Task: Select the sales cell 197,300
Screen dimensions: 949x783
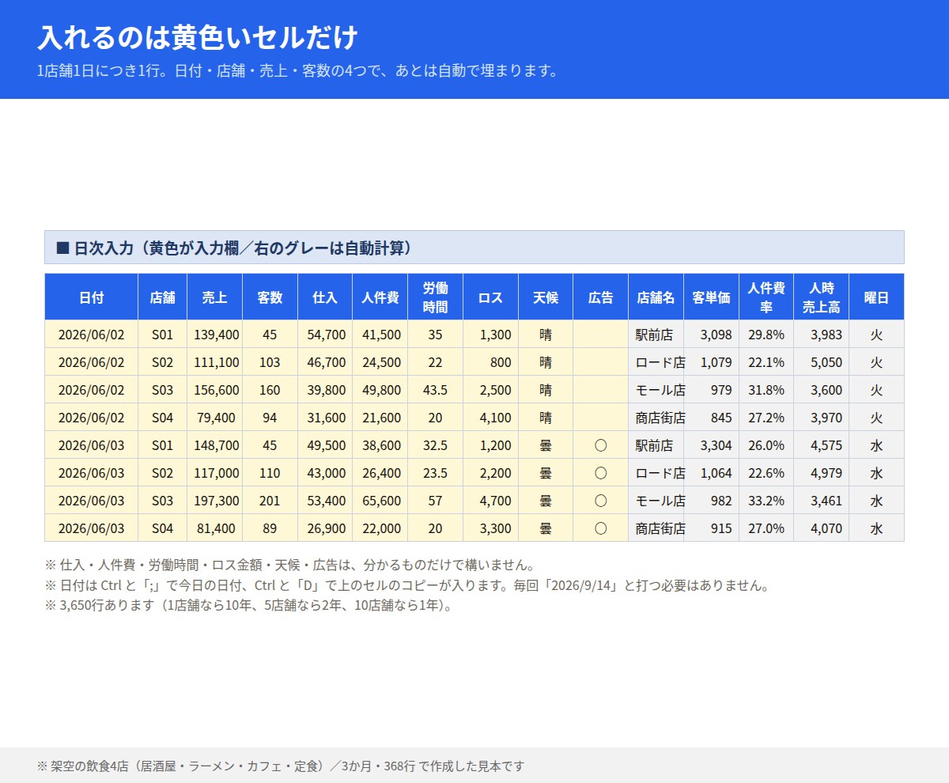Action: [214, 501]
